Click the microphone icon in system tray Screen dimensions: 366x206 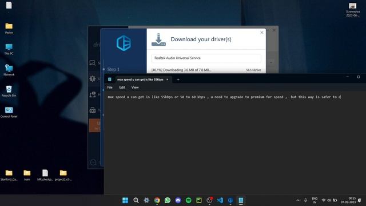click(x=305, y=200)
